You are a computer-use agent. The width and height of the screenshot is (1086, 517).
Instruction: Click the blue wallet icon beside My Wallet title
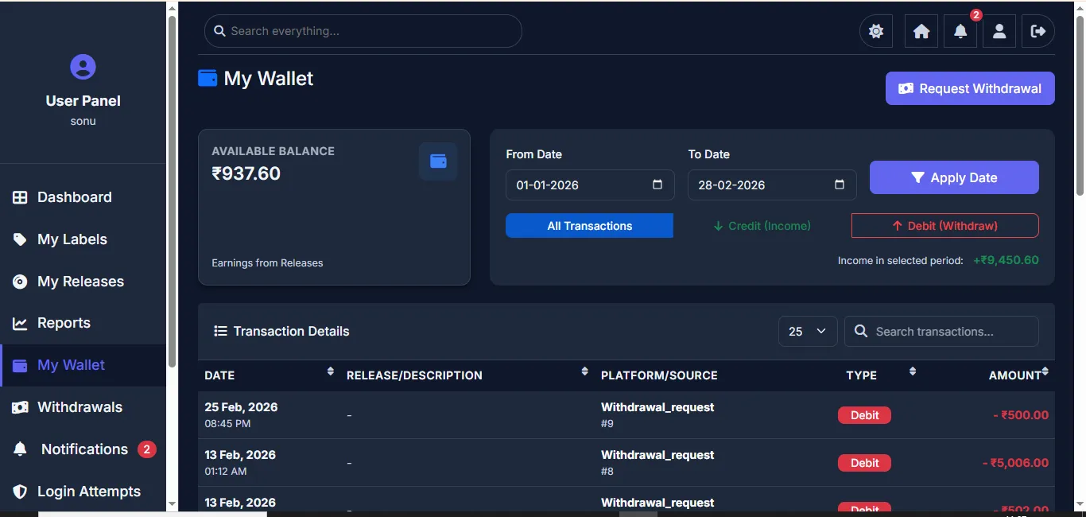[208, 78]
